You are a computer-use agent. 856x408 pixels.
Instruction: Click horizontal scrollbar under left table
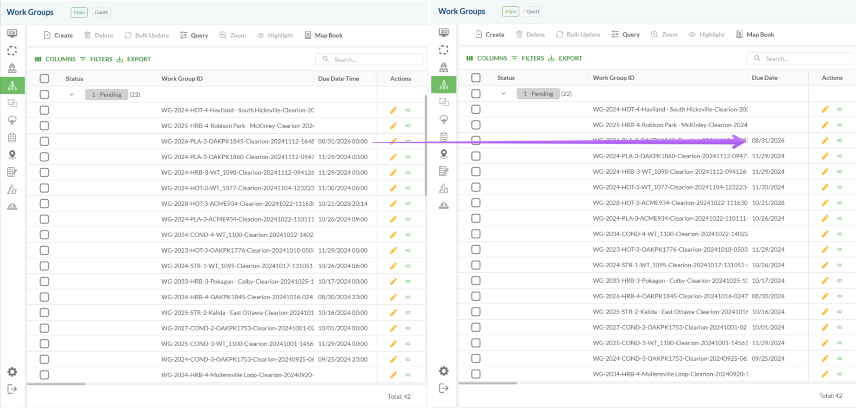click(x=56, y=384)
